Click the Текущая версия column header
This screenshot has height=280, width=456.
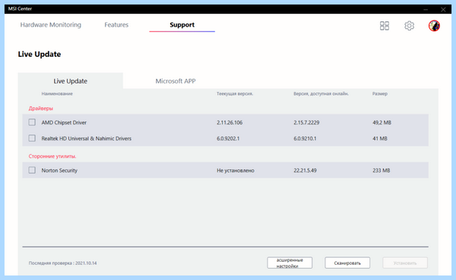coord(235,94)
